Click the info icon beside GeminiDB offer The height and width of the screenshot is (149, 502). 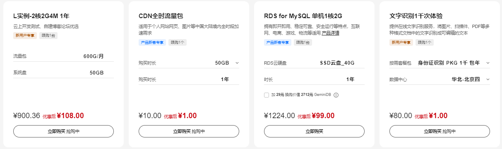[x=336, y=95]
